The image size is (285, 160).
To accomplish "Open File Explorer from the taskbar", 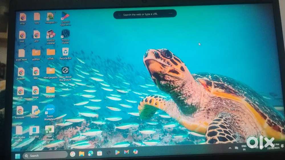I will tap(82, 154).
